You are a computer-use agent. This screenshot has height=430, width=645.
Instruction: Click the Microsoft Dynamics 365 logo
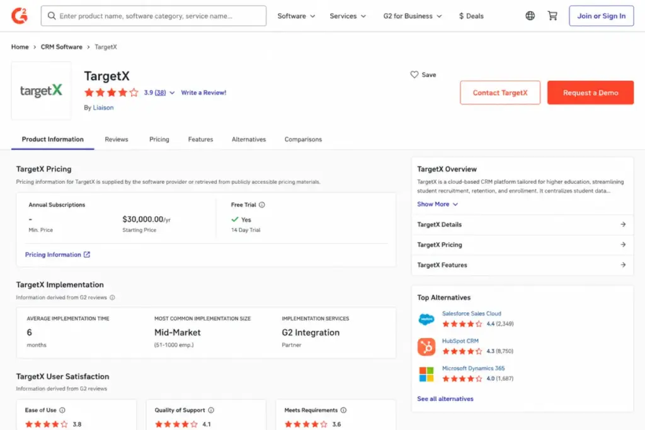[426, 374]
